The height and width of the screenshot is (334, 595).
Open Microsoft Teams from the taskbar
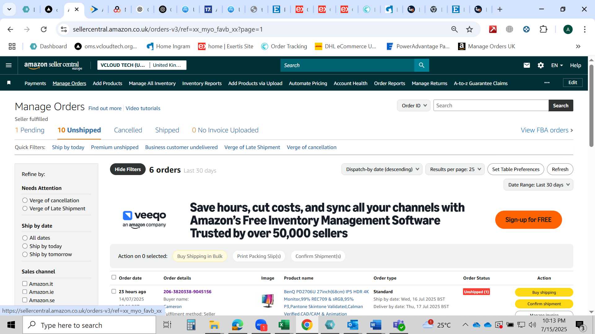[399, 325]
